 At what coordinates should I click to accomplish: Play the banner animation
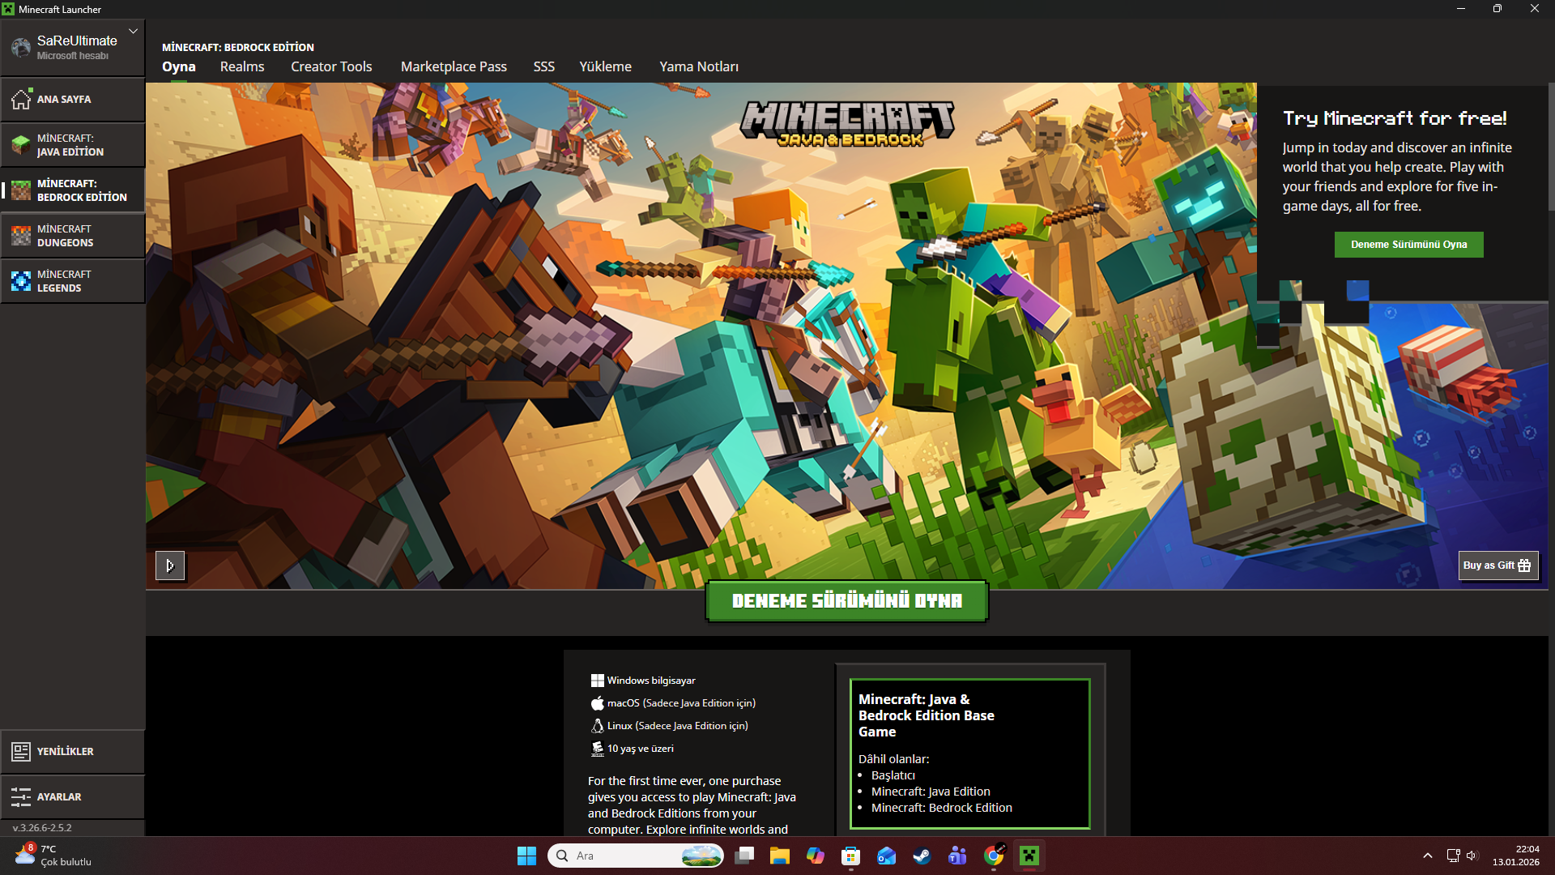click(x=170, y=566)
